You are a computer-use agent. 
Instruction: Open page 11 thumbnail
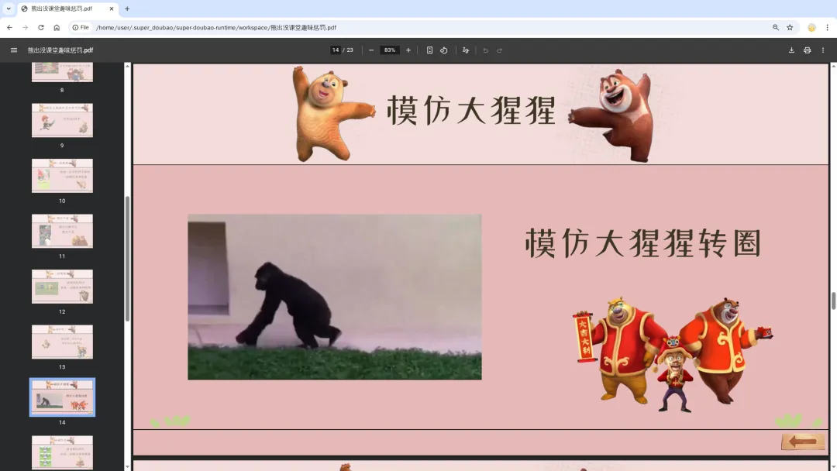click(x=62, y=231)
